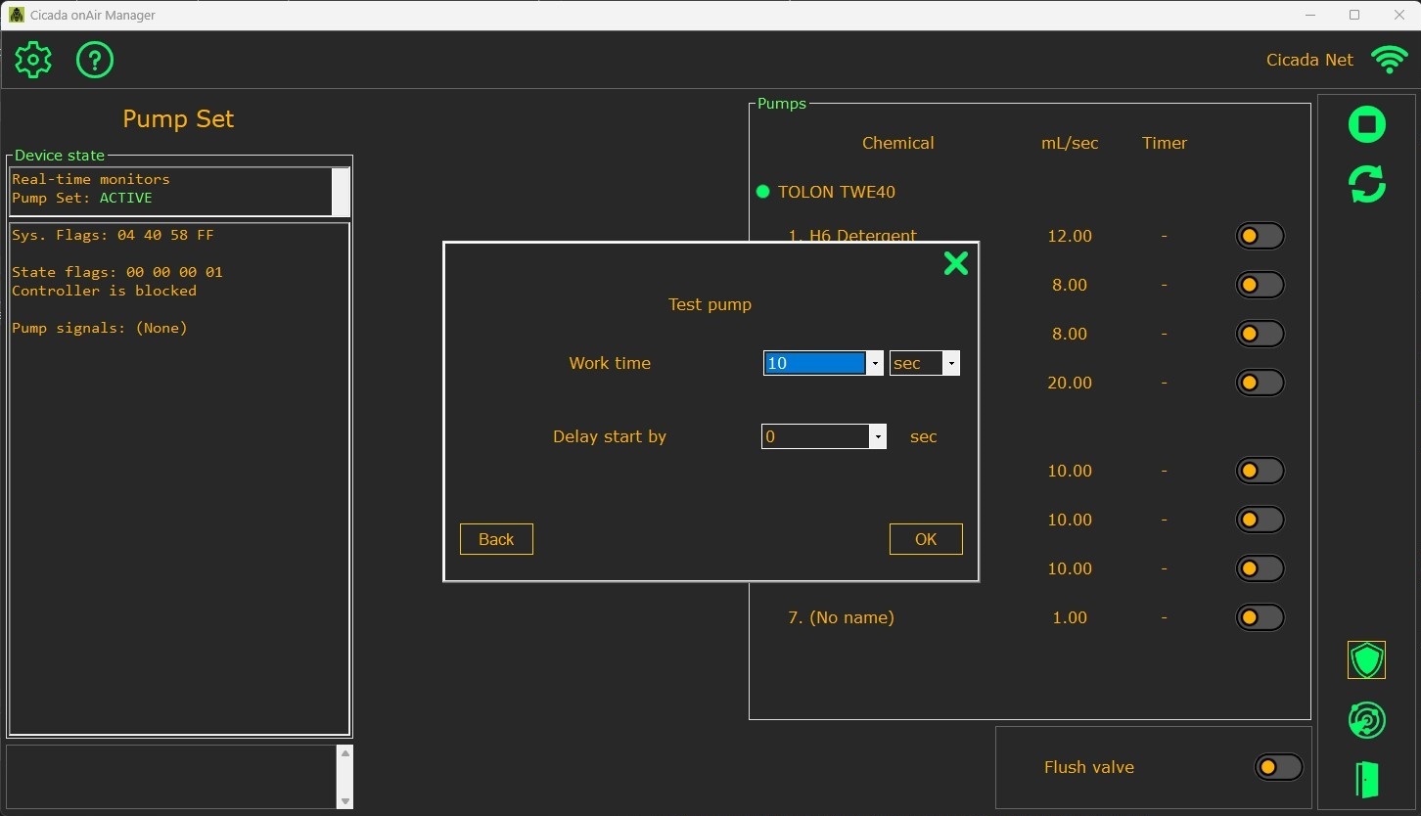Screen dimensions: 1421x816
Task: Click the Device state monitor scrollbar
Action: click(341, 192)
